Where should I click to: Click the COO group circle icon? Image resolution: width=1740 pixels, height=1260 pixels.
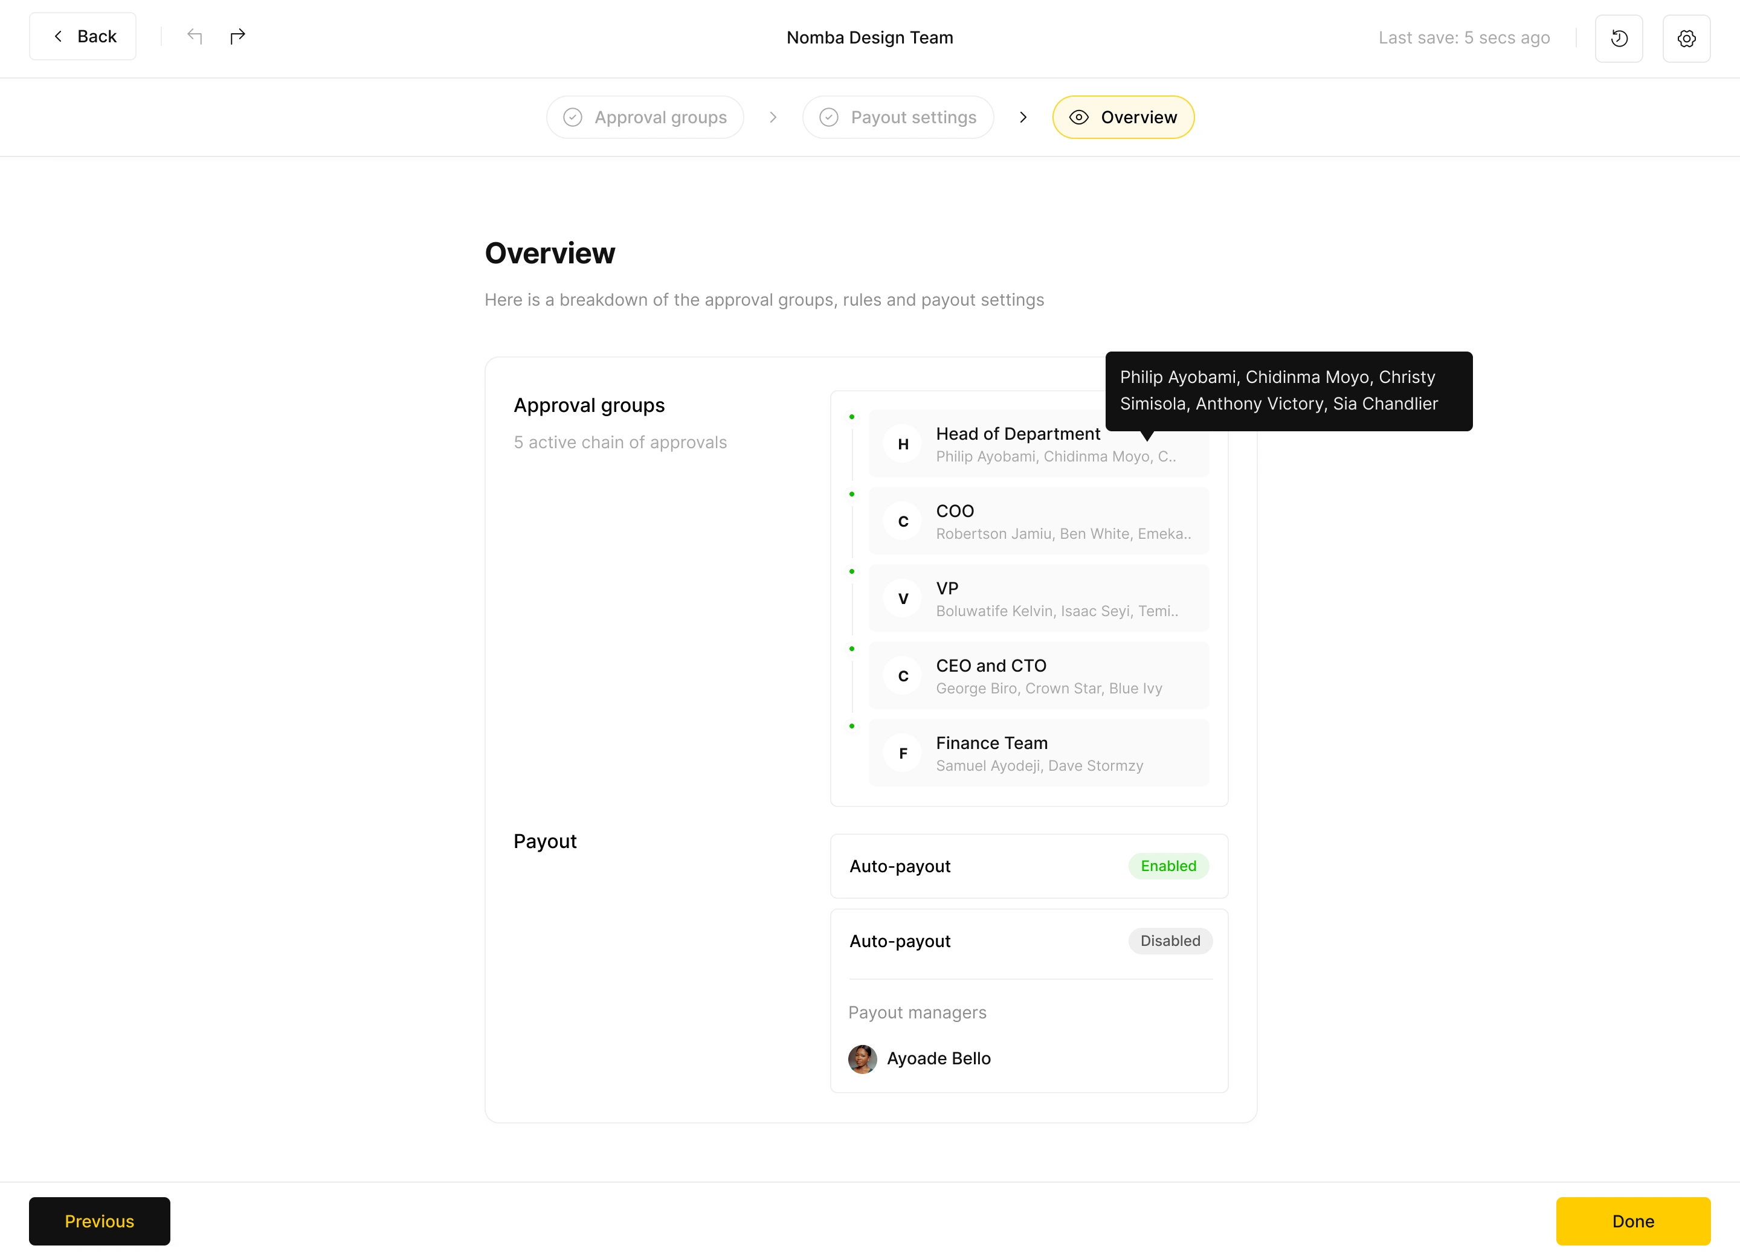click(x=902, y=521)
